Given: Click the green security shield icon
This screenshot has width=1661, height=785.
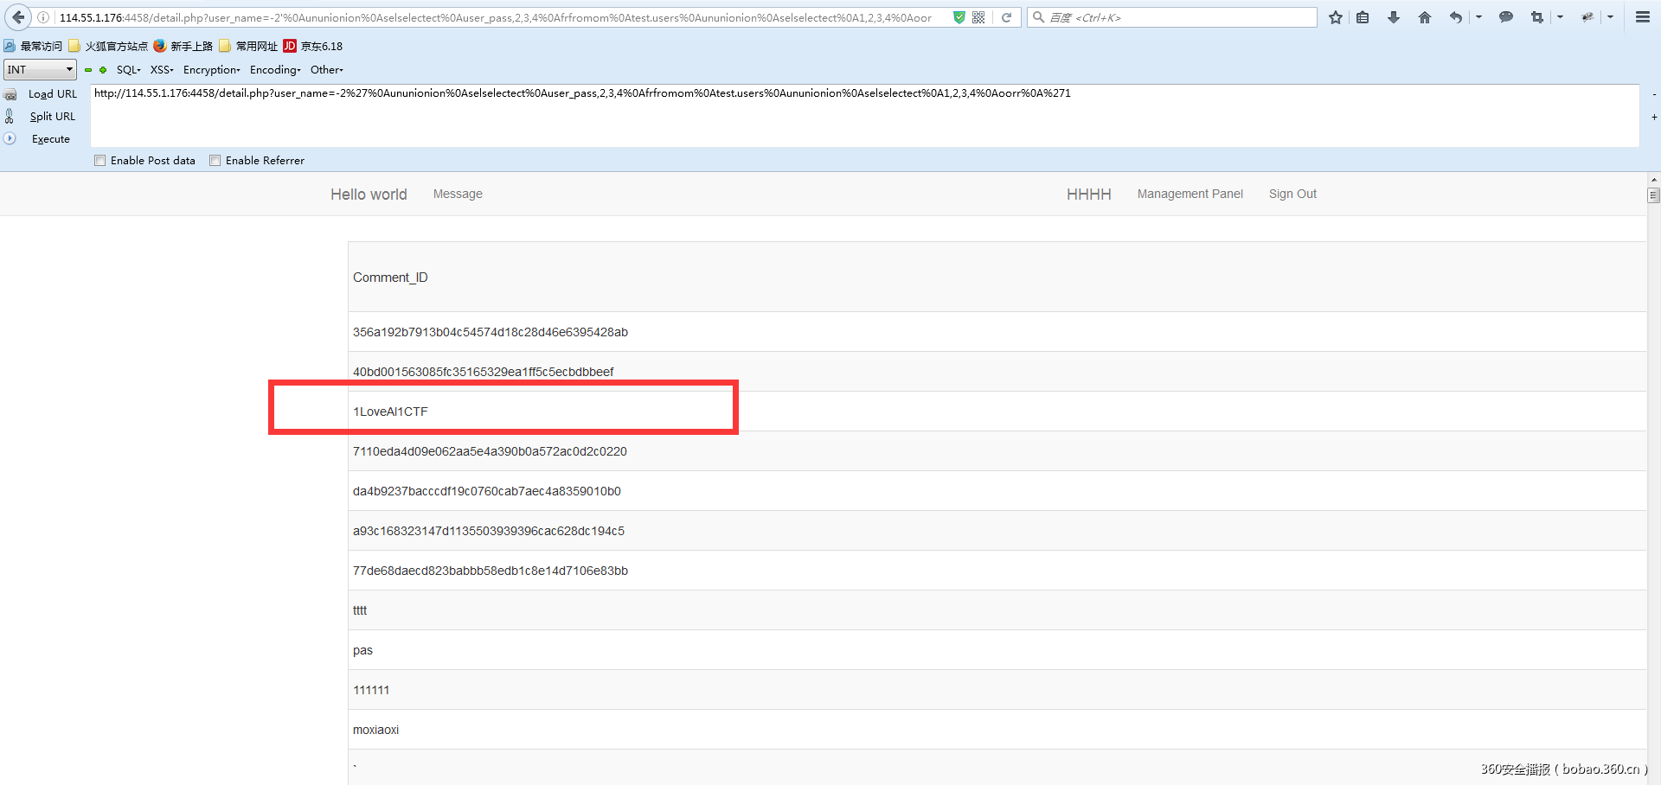Looking at the screenshot, I should (959, 17).
